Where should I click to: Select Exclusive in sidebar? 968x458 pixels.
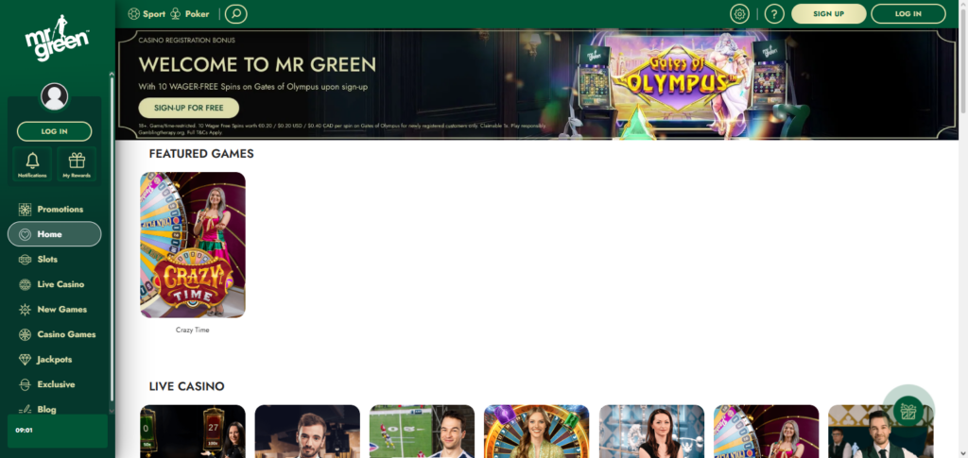tap(54, 384)
